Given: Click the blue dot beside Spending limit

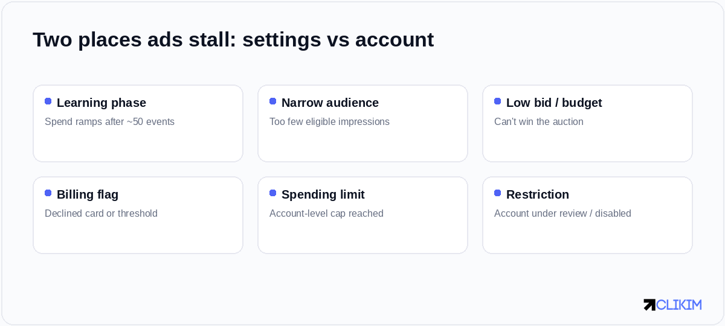Looking at the screenshot, I should [273, 193].
